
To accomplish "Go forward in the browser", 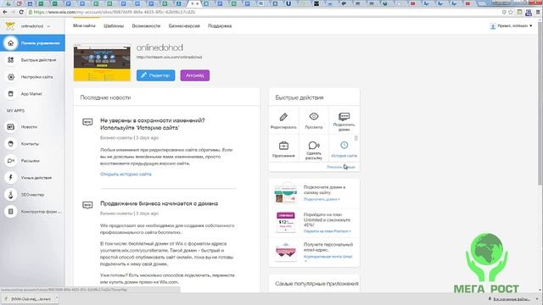I will tap(13, 12).
